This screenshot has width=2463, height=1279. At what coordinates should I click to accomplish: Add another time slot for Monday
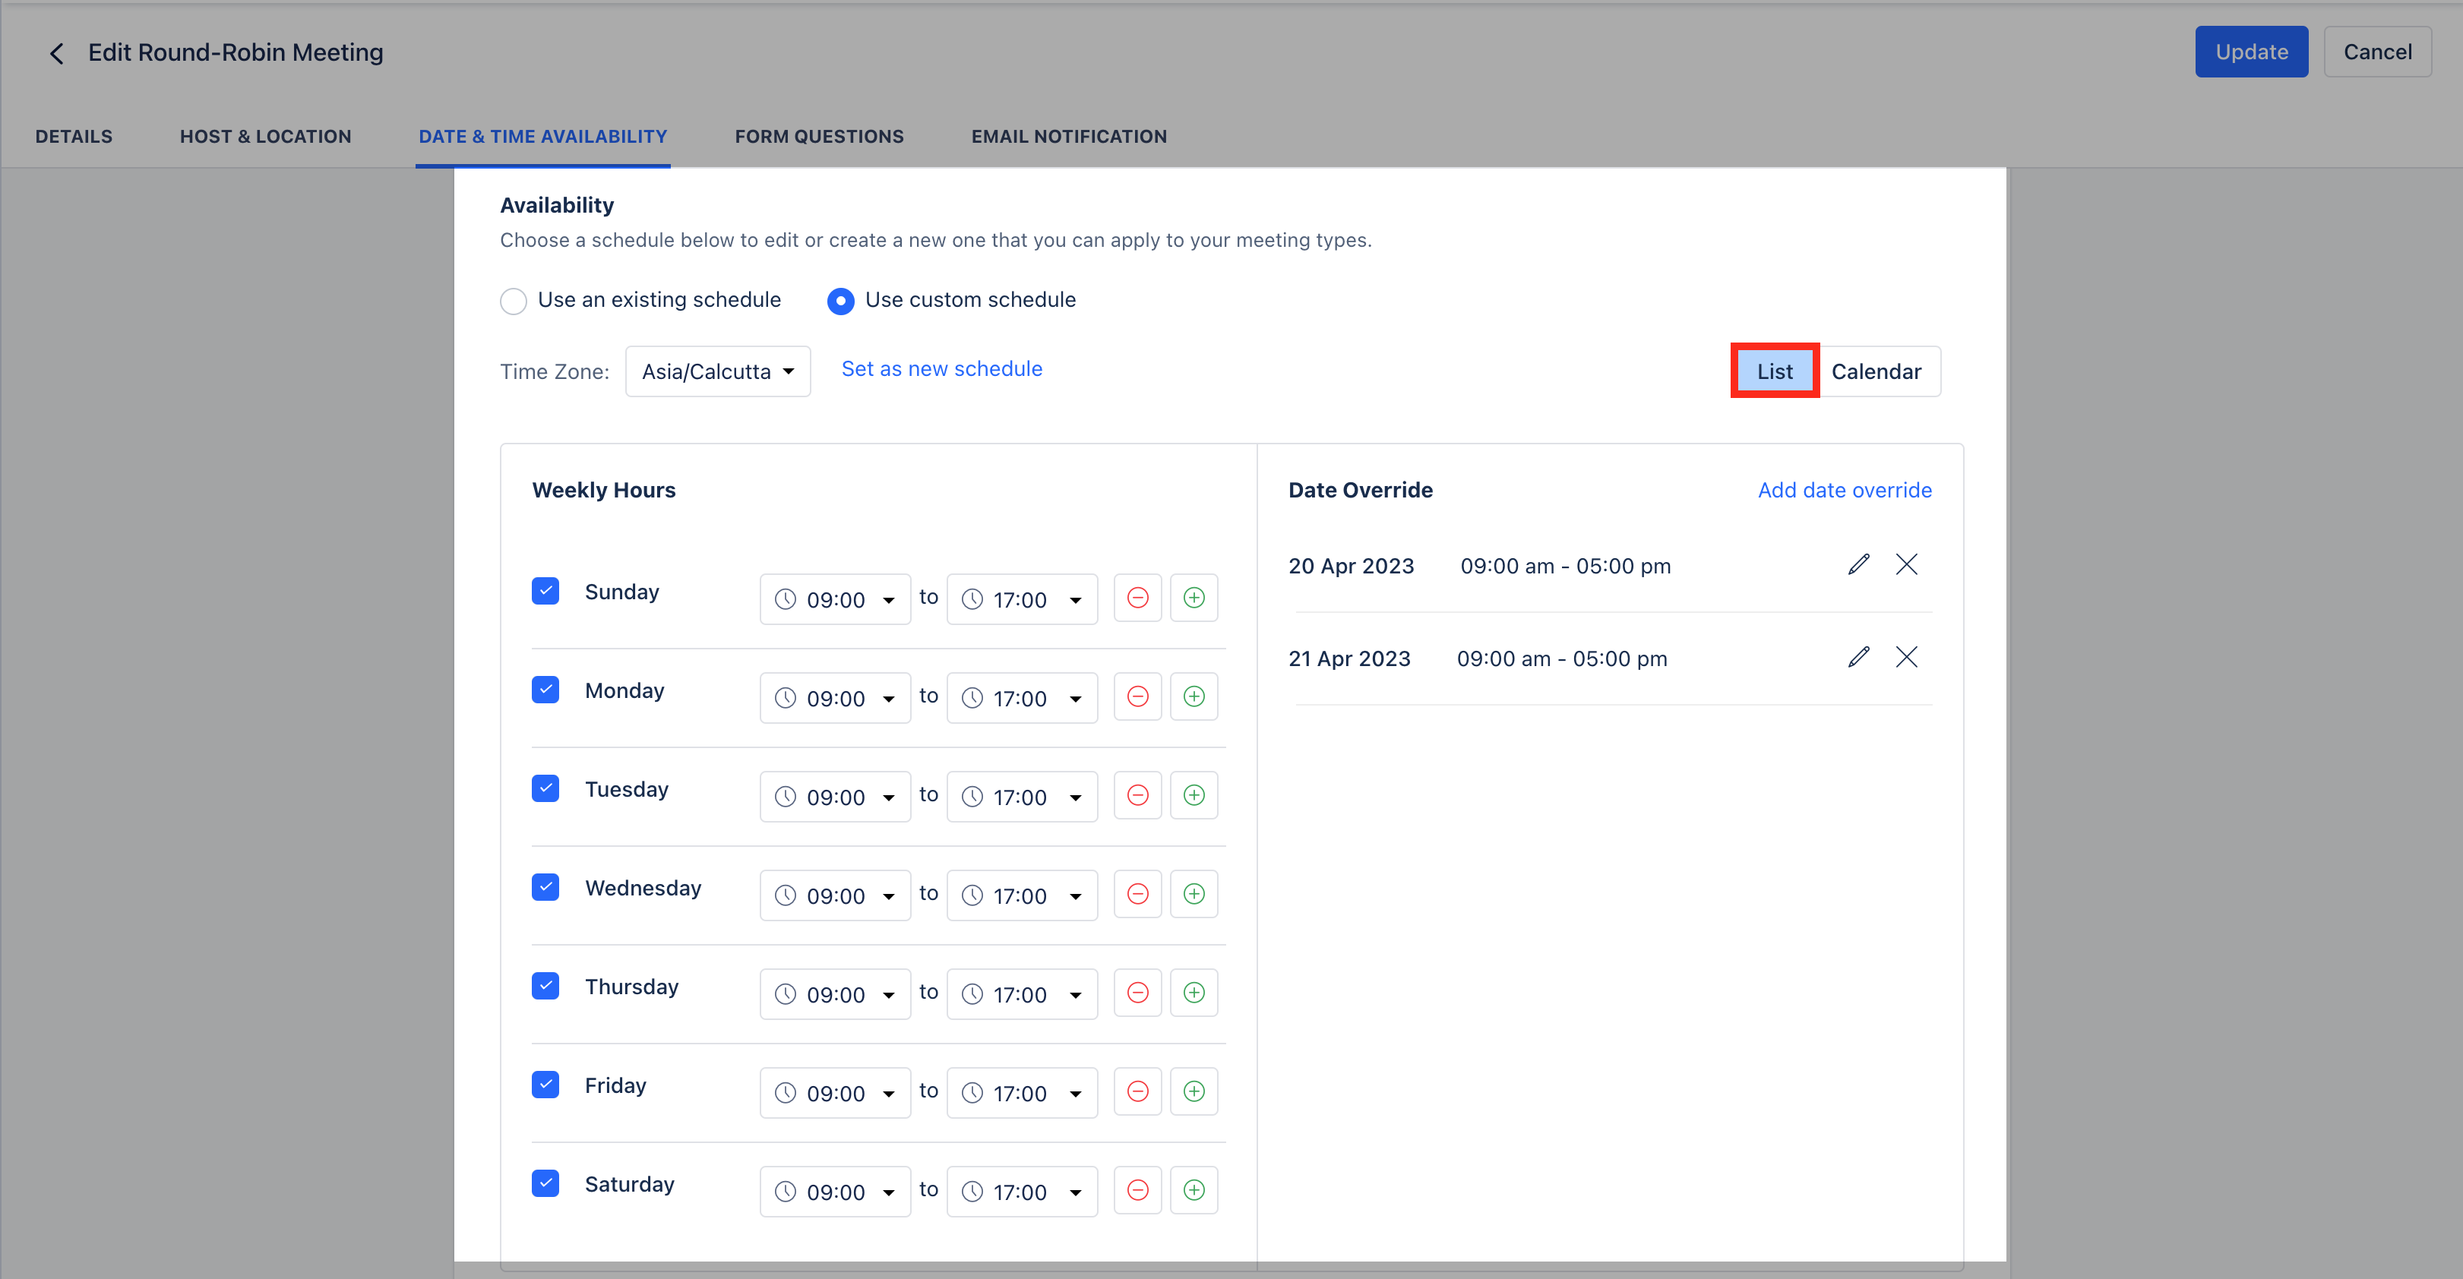[1194, 697]
